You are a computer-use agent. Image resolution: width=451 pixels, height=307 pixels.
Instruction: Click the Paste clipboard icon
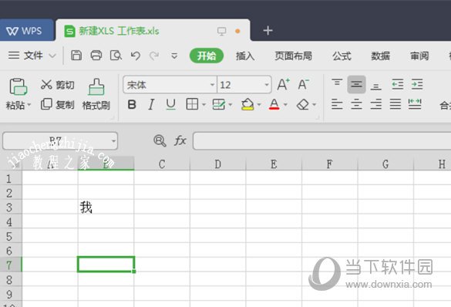click(19, 86)
